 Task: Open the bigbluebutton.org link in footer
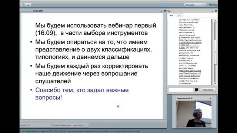(124, 132)
